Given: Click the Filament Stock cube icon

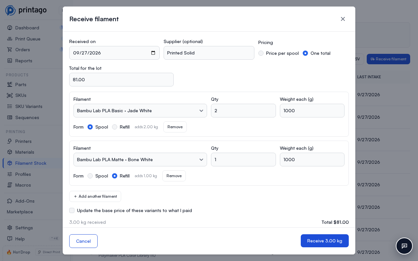Looking at the screenshot, I should click(x=10, y=163).
